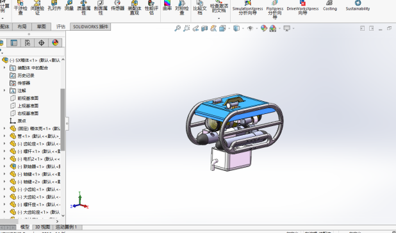Switch to the 3D 视图 bottom tab
The image size is (396, 233).
[42, 227]
